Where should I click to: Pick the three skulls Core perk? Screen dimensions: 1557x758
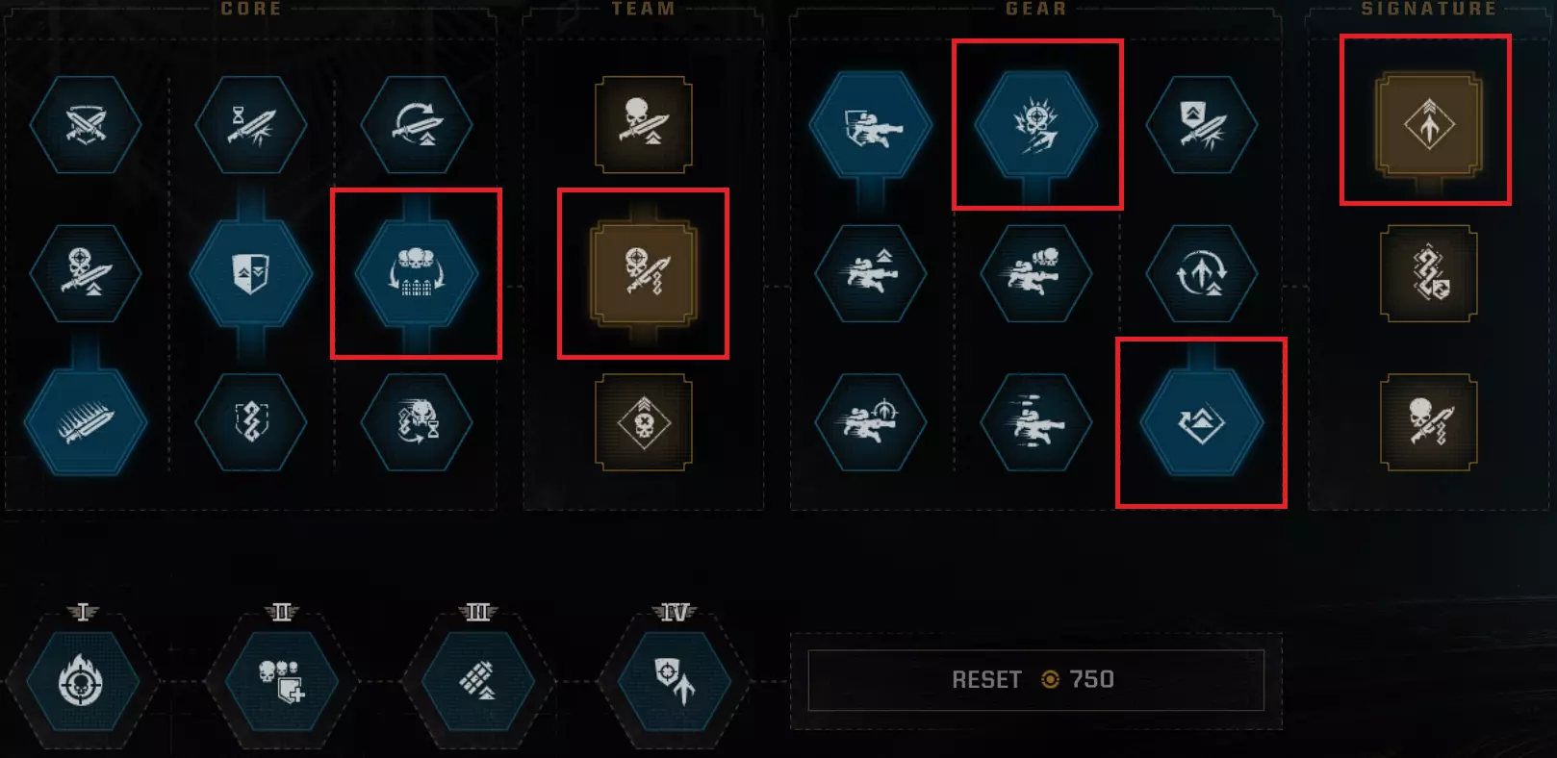pyautogui.click(x=417, y=274)
